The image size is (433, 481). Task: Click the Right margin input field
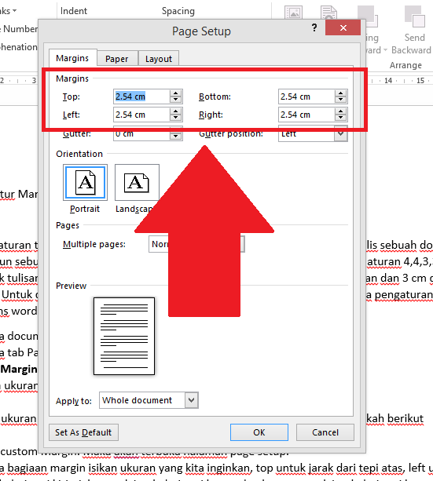pyautogui.click(x=306, y=115)
